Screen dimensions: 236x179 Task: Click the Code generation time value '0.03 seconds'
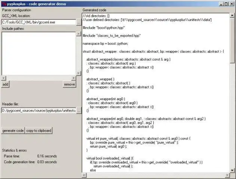tap(47, 162)
